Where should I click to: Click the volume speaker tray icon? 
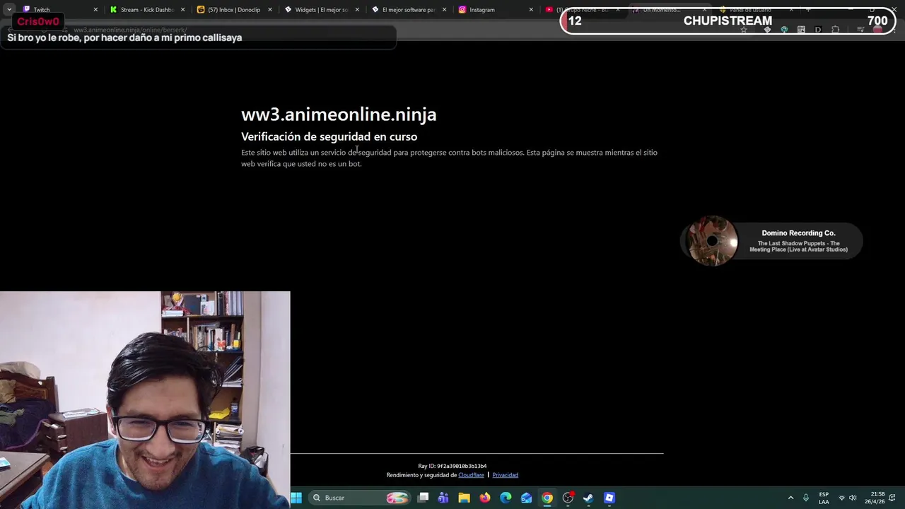tap(853, 498)
